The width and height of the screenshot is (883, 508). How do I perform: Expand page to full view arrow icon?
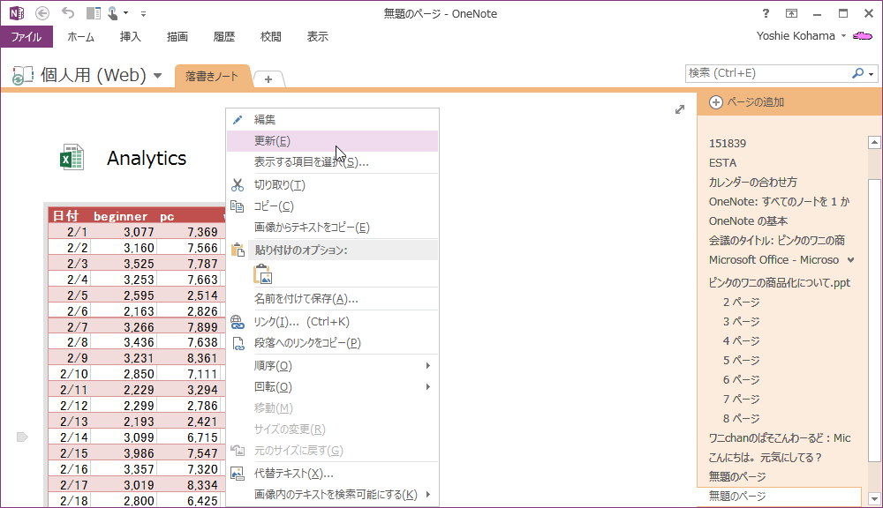[680, 109]
